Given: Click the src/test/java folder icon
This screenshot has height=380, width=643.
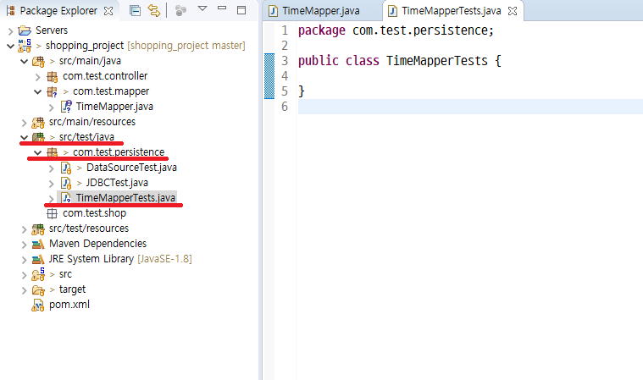Looking at the screenshot, I should (x=38, y=137).
